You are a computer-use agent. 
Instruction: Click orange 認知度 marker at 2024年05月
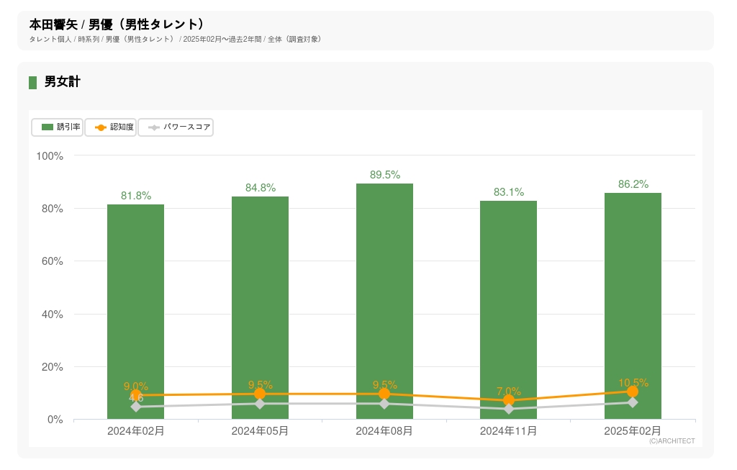point(260,394)
